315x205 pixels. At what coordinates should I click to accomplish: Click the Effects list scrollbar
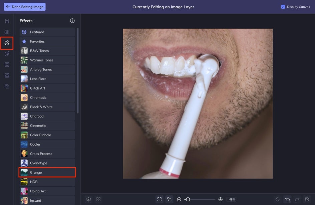point(78,70)
